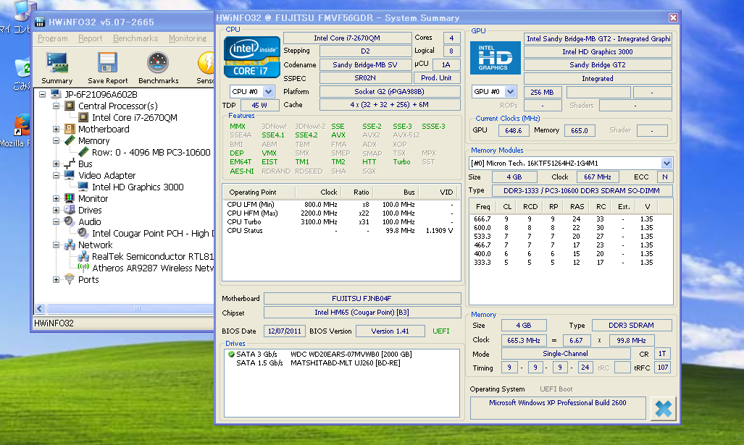Viewport: 744px width, 445px height.
Task: Collapse the Video Adapter tree node
Action: point(56,175)
